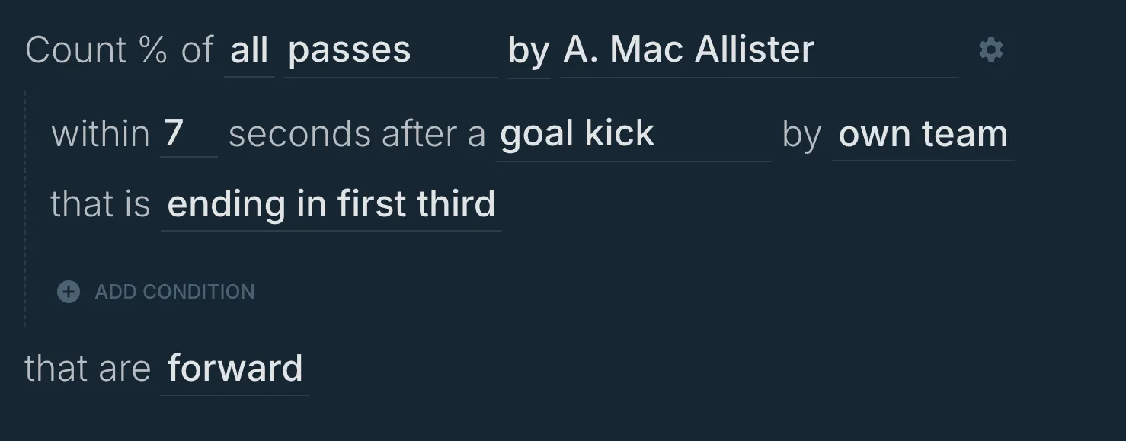This screenshot has height=441, width=1126.
Task: Click the 'A. Mac Allister' player field
Action: (759, 52)
